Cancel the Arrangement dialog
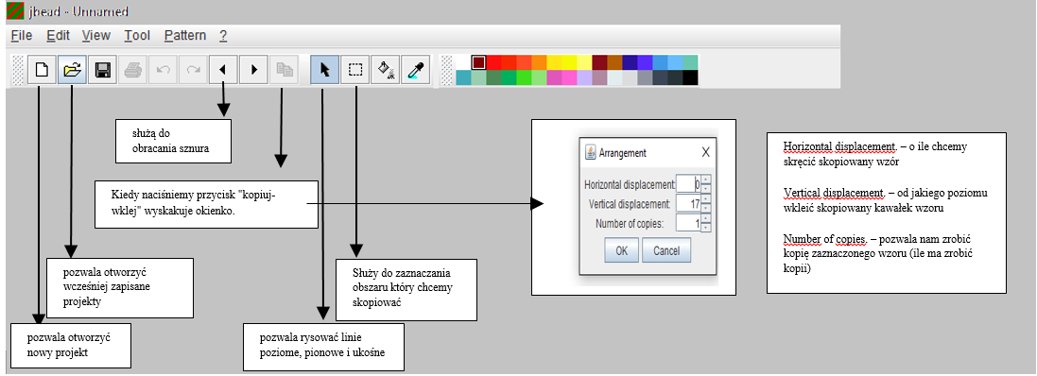The height and width of the screenshot is (376, 1037). coord(666,250)
